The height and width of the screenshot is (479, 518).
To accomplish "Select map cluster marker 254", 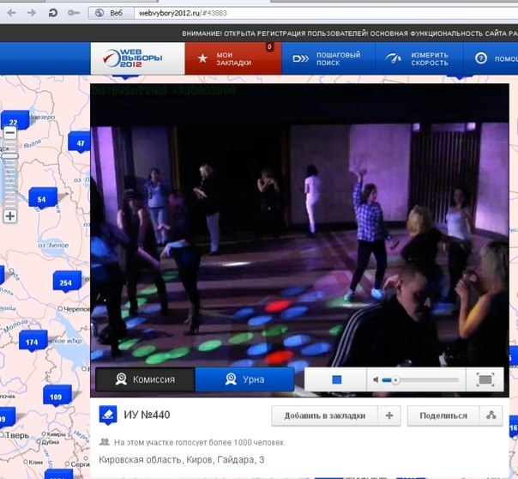I will [x=66, y=282].
